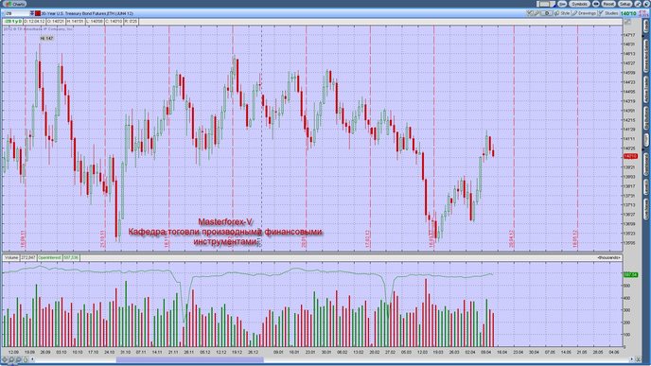Click the red color indicator next to the symbol
The image size is (651, 366).
[x=38, y=13]
